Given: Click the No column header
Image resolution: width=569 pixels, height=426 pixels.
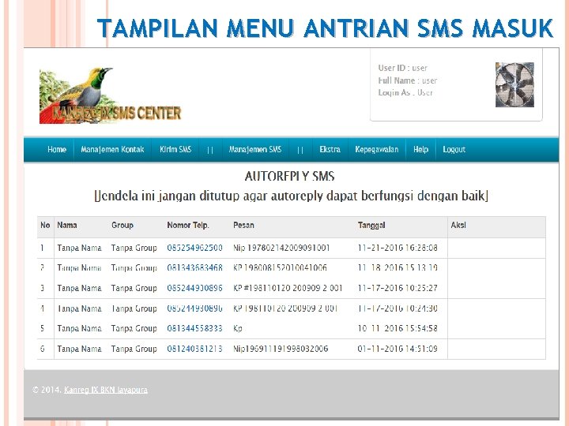Looking at the screenshot, I should [45, 225].
